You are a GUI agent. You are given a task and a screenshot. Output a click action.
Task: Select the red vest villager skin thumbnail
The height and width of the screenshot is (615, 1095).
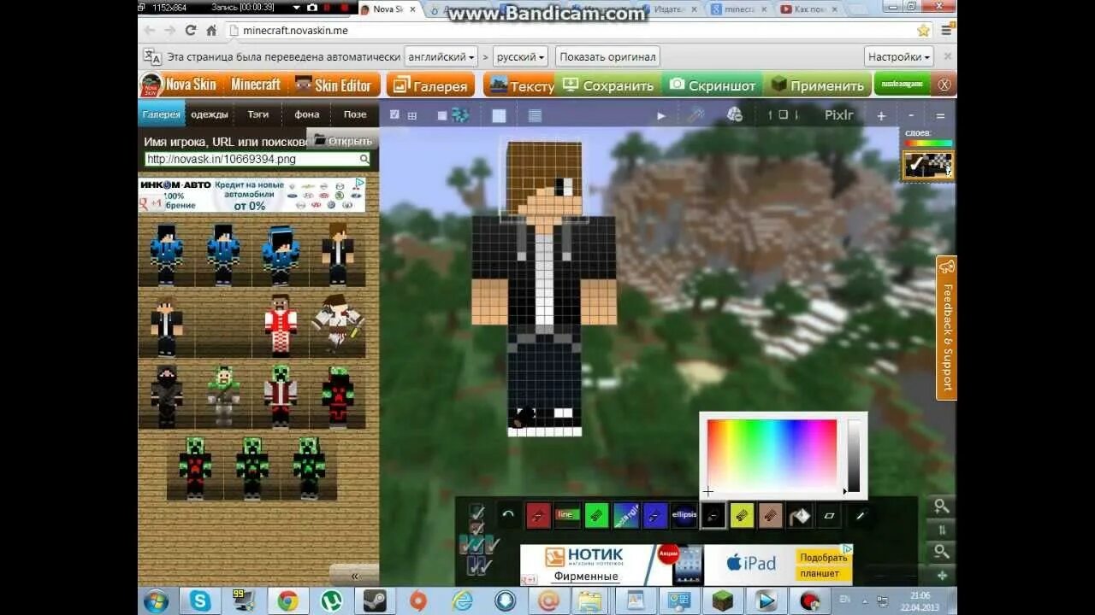click(x=281, y=325)
